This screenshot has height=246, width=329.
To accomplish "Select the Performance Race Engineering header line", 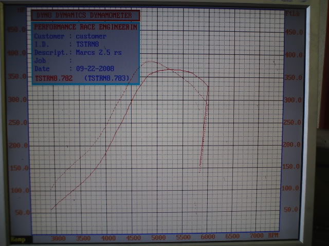I will 85,27.
